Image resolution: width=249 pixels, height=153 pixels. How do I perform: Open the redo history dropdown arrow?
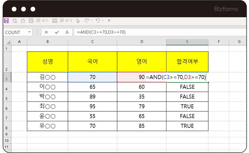click(x=91, y=21)
